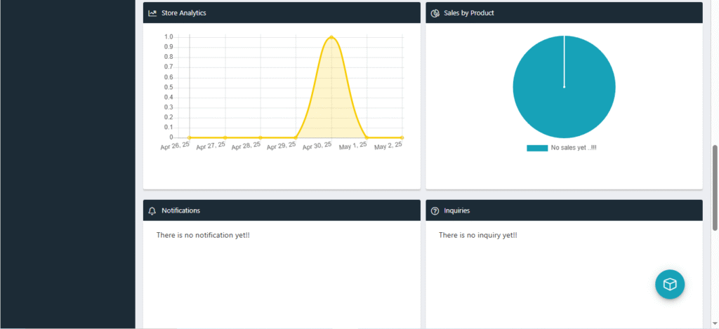The image size is (719, 329).
Task: Click the data point for Apr 26, 25
Action: (190, 137)
